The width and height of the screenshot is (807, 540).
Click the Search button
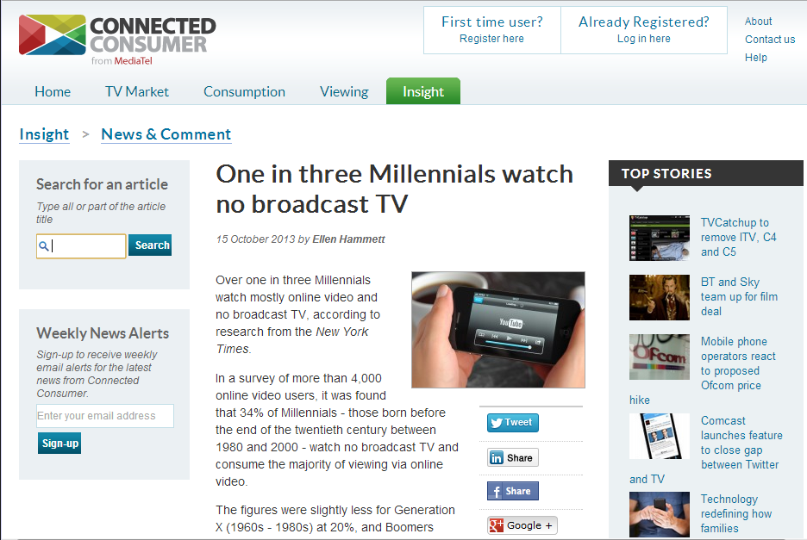point(150,245)
